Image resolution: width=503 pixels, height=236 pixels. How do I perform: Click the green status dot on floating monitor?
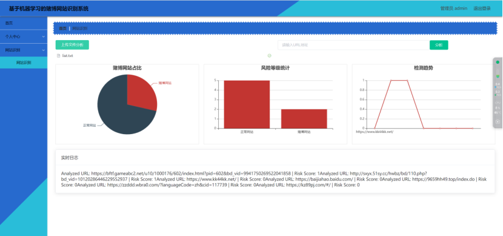[498, 62]
